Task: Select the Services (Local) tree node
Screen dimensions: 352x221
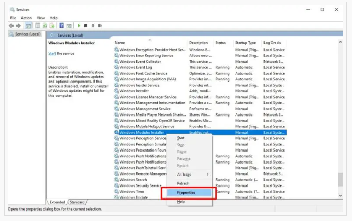Action: tap(28, 34)
